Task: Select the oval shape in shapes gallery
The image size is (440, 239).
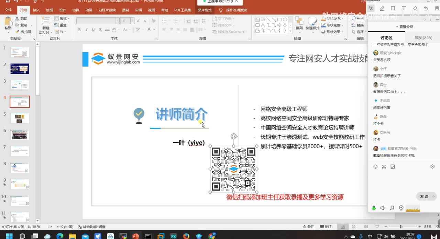Action: tap(285, 20)
